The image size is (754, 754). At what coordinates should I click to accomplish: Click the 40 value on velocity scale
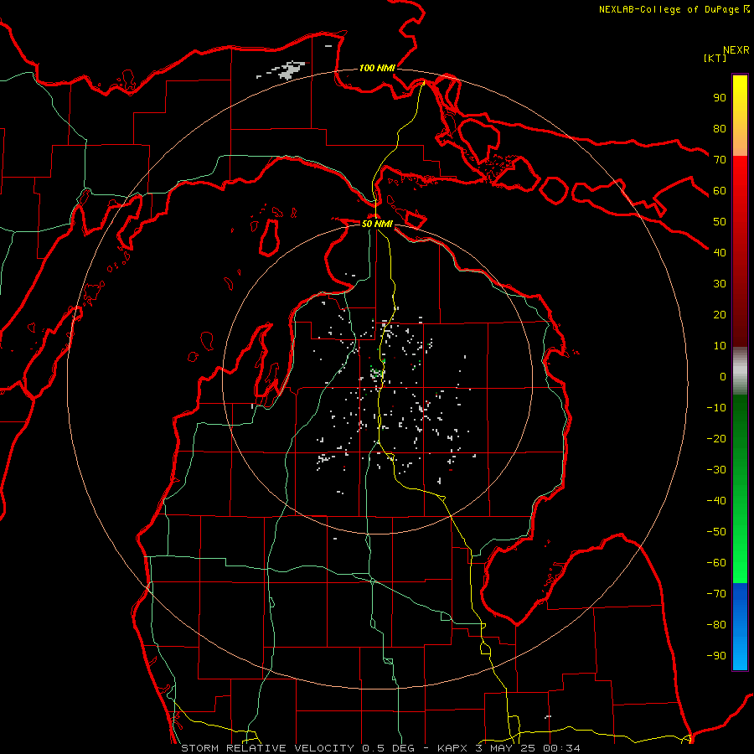point(720,252)
